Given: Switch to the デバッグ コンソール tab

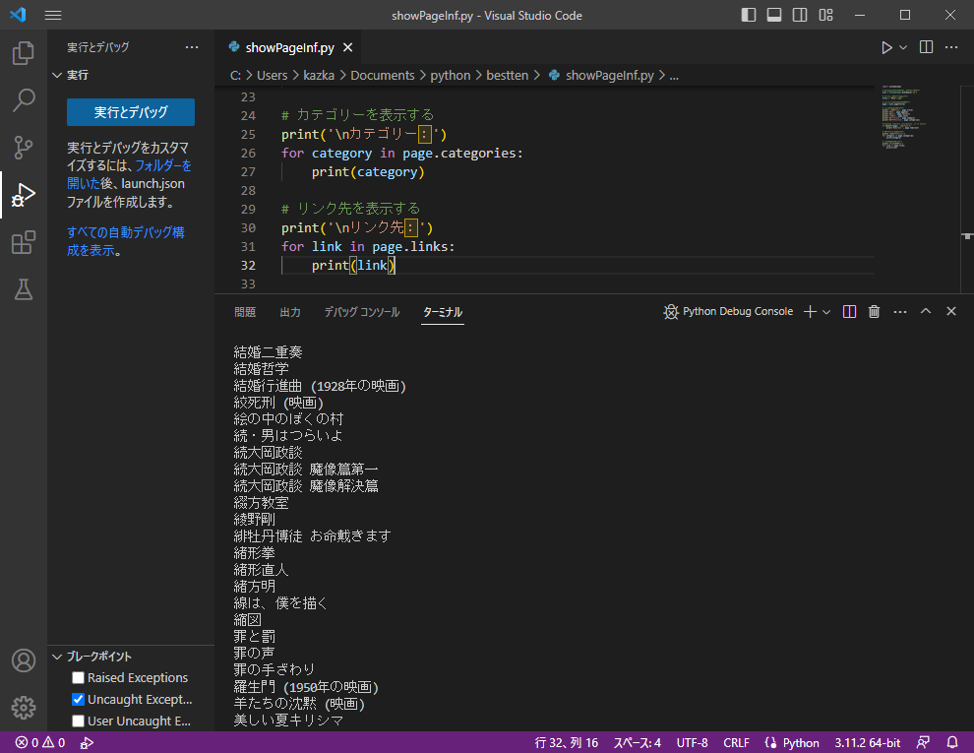Looking at the screenshot, I should tap(361, 312).
